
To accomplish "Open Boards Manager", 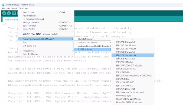I will (x=93, y=39).
